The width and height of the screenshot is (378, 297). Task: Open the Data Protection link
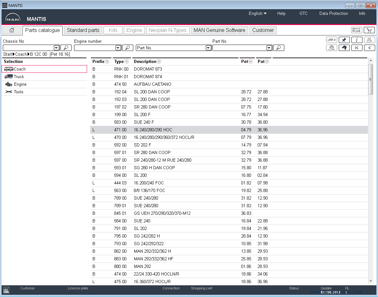(334, 14)
